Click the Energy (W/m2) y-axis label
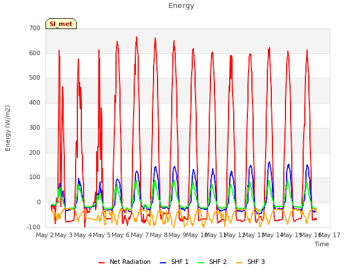 (7, 128)
